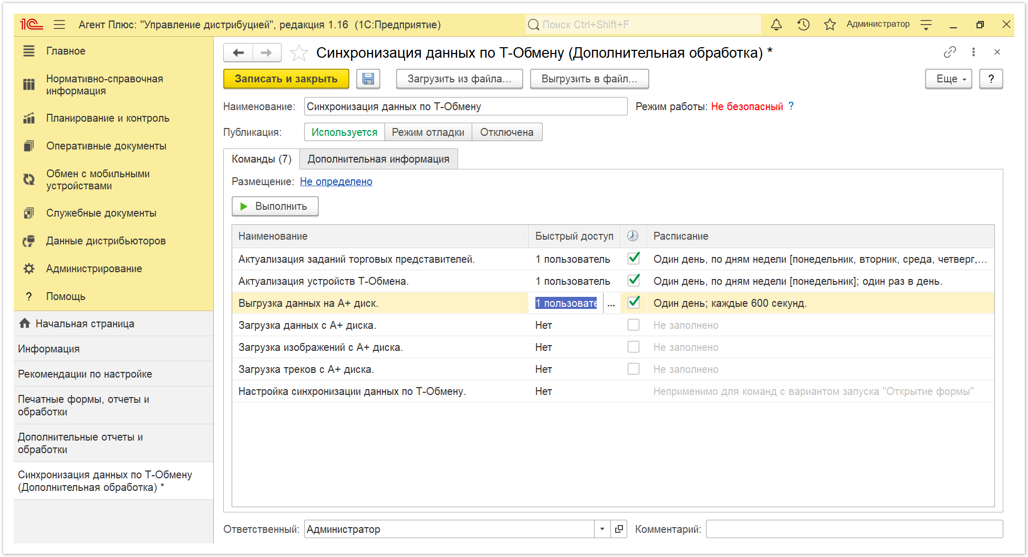1028x557 pixels.
Task: Click the Выполнить button
Action: point(275,206)
